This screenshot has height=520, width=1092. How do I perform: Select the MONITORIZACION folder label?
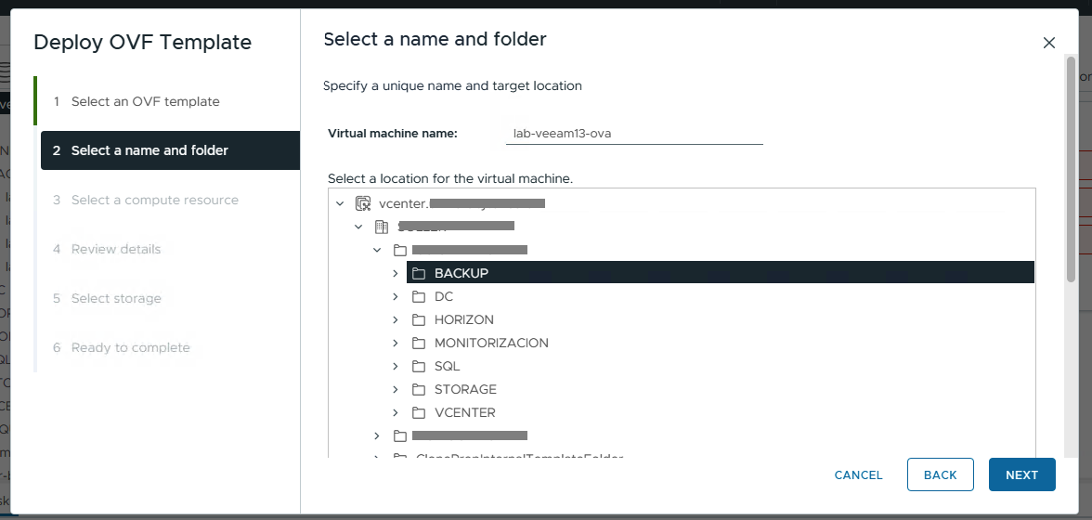tap(491, 344)
